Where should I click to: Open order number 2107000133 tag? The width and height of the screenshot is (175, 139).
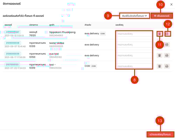point(12,64)
